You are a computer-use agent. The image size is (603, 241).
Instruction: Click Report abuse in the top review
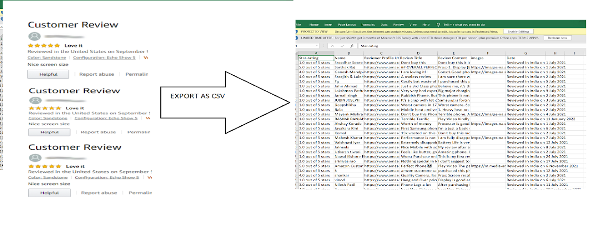[97, 74]
